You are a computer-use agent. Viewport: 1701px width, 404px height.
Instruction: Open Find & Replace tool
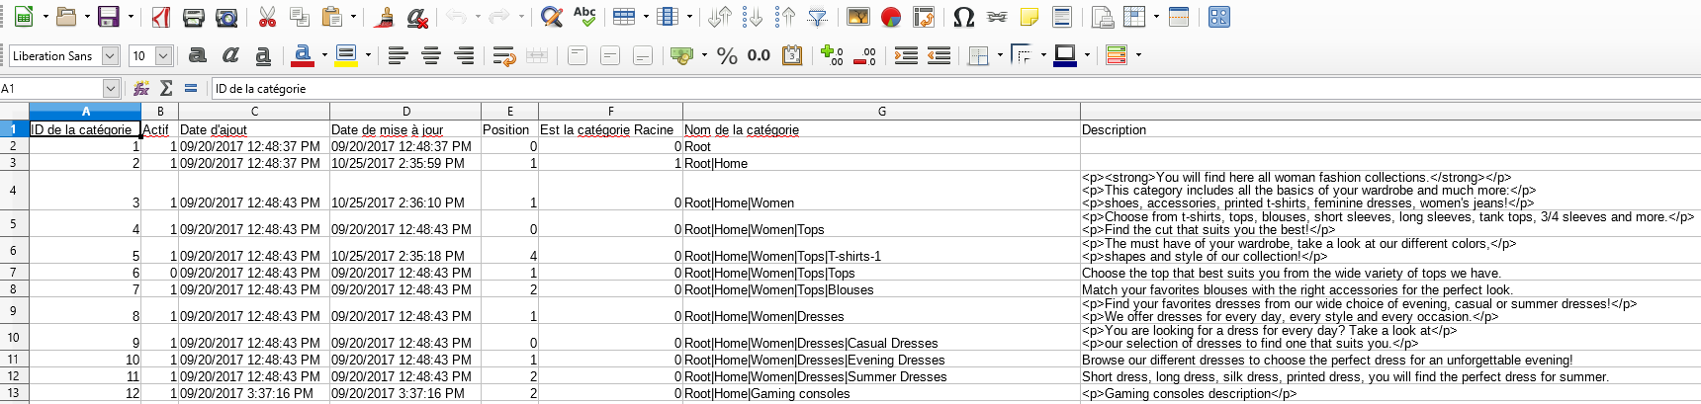(552, 17)
